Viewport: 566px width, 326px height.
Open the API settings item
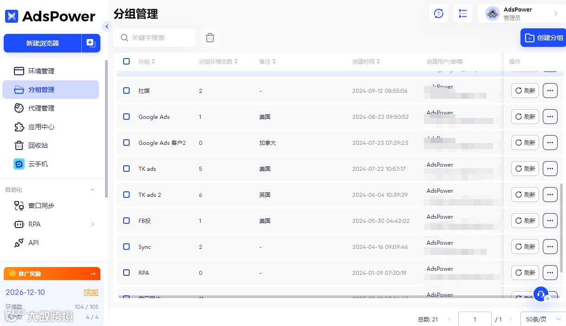[51, 243]
